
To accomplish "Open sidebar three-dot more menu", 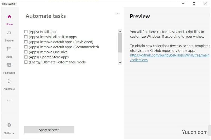I will (x=9, y=101).
